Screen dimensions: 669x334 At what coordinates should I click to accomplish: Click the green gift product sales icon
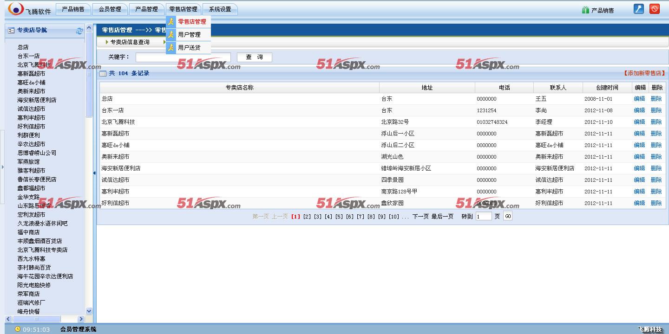pyautogui.click(x=585, y=10)
